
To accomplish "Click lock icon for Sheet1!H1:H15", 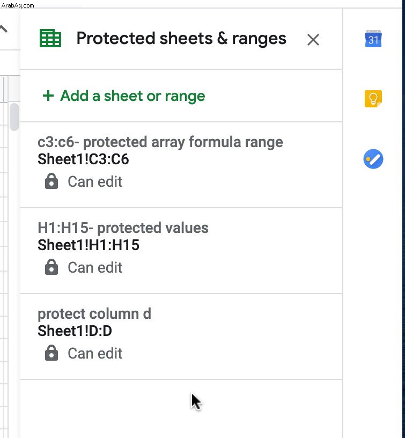I will pos(51,267).
